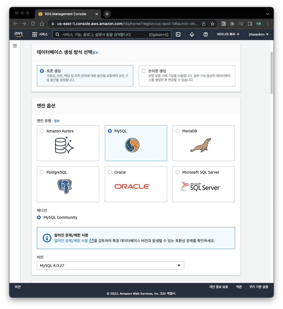This screenshot has height=309, width=283.
Task: Click the MariaDB seal logo
Action: pos(201,145)
